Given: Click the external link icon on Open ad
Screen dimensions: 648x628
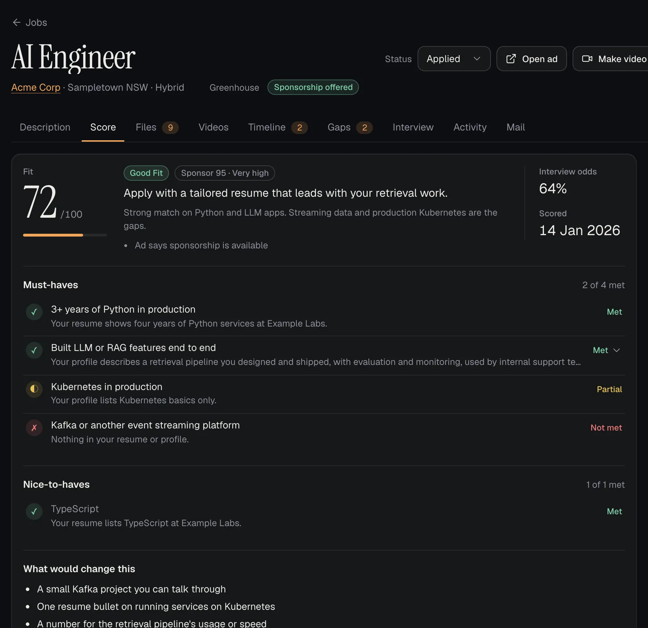Looking at the screenshot, I should (x=511, y=59).
